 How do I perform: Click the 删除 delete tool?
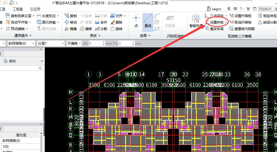[116, 22]
